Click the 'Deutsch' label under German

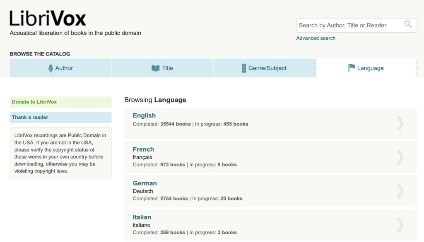coord(143,191)
